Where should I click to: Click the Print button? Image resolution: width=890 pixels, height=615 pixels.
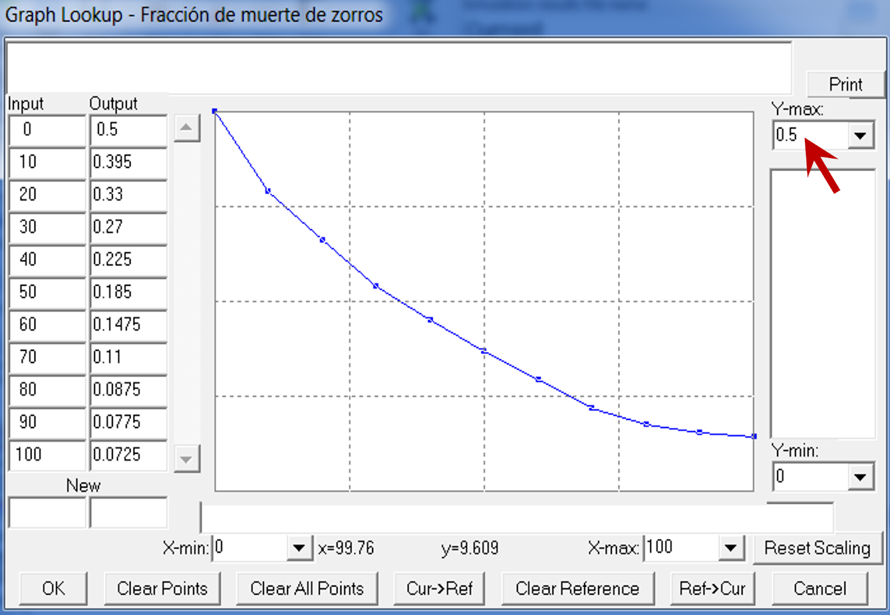pyautogui.click(x=845, y=85)
